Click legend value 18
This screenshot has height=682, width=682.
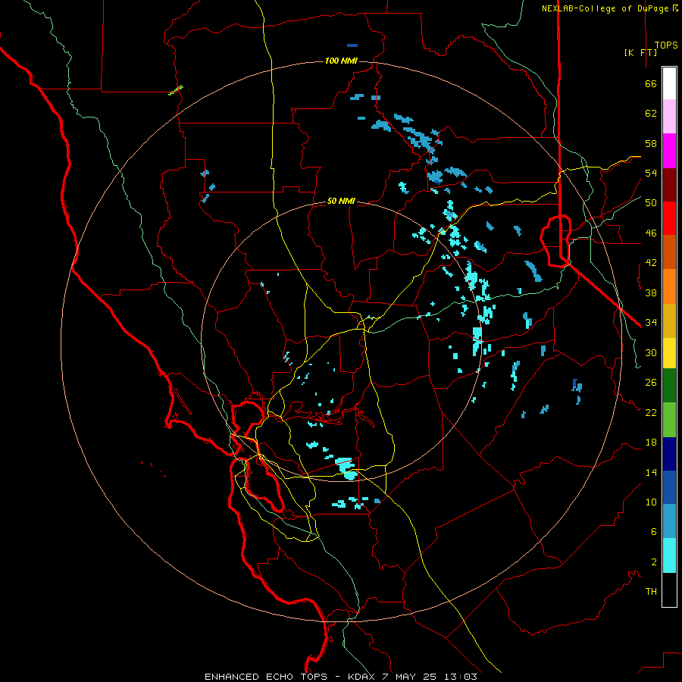coord(651,443)
